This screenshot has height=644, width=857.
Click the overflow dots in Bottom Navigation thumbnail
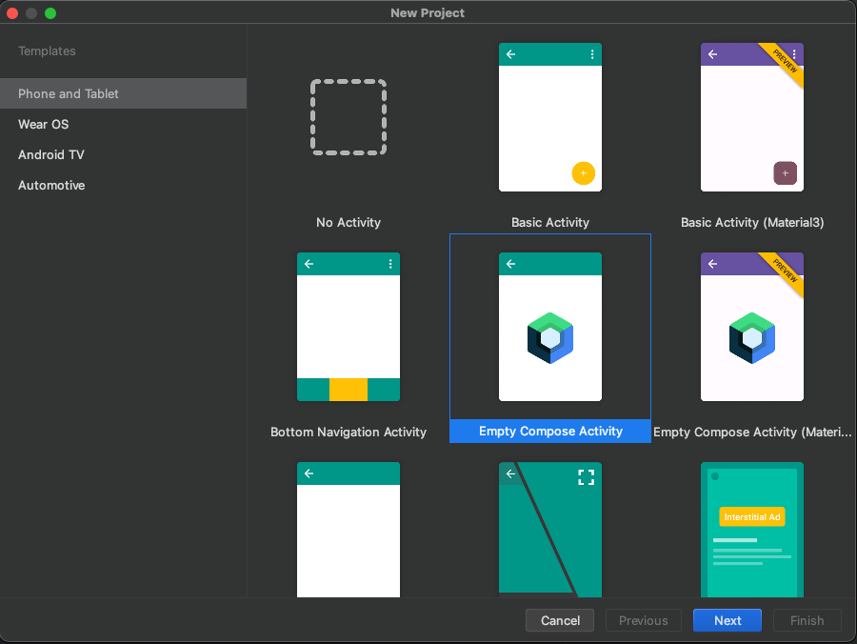point(390,264)
